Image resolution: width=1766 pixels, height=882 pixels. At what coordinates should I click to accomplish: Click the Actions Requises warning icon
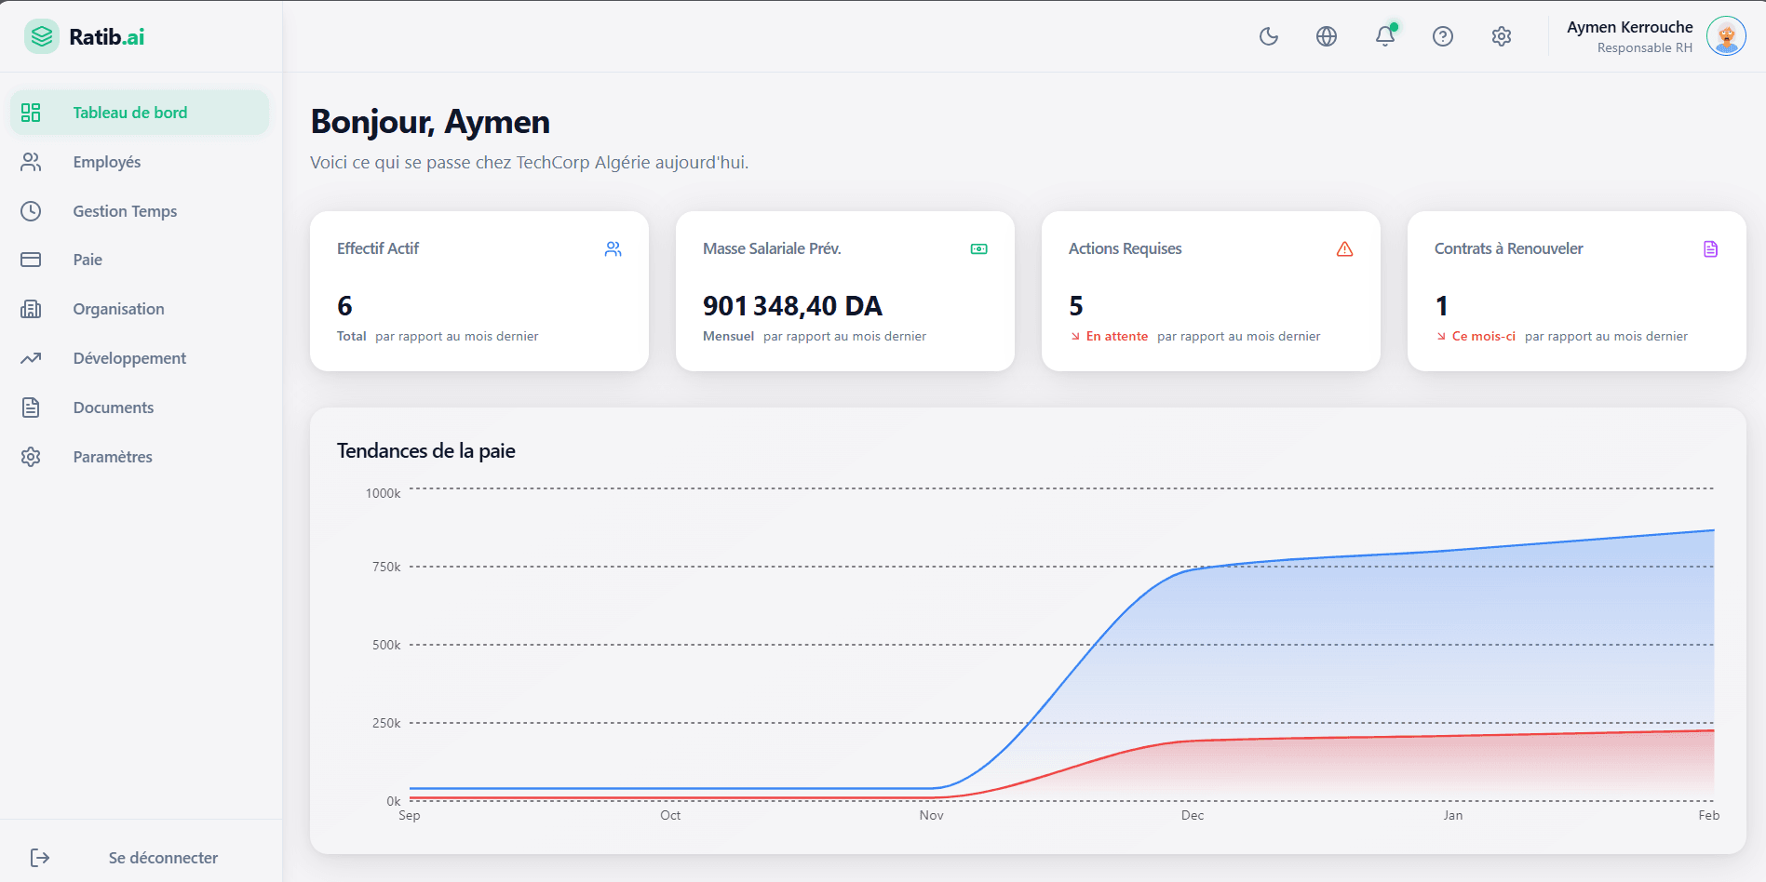1344,249
